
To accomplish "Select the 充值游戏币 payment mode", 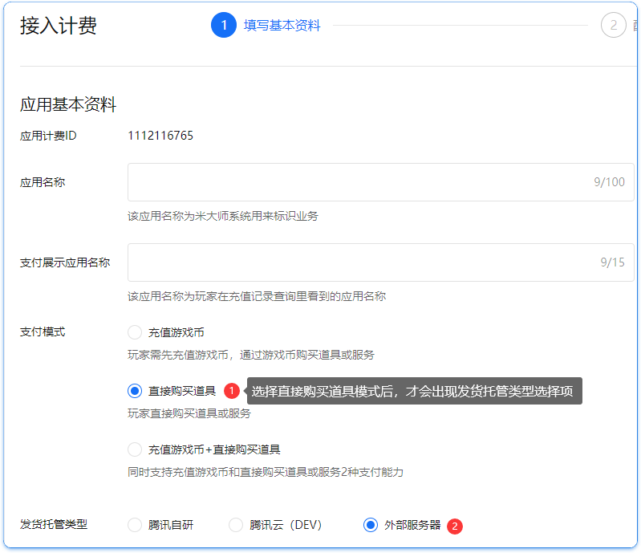I will 135,332.
